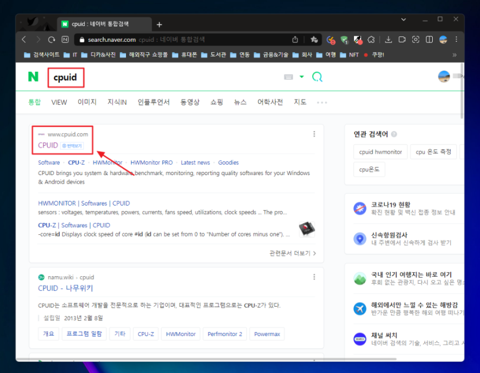Open the extensions puzzle icon
The image size is (480, 373).
[371, 40]
